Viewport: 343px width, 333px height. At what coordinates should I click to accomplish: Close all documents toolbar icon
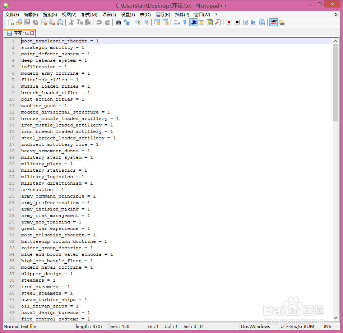point(52,22)
